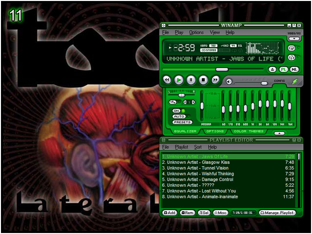Toggle the Shuffle button
The height and width of the screenshot is (234, 312).
click(x=292, y=58)
